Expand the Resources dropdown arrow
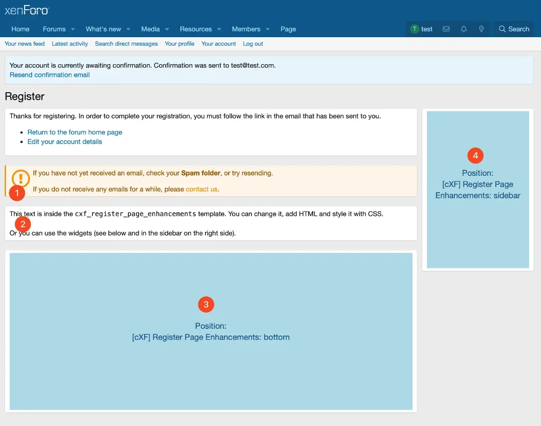This screenshot has height=426, width=541. [x=219, y=29]
